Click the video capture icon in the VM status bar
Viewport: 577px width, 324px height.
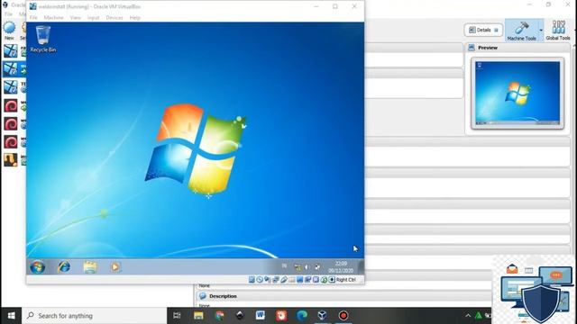(308, 280)
